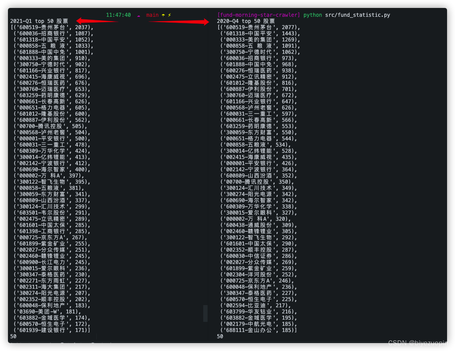Select the 002475-立讯精密 row with 912
Image resolution: width=455 pixels, height=351 pixels.
258,77
